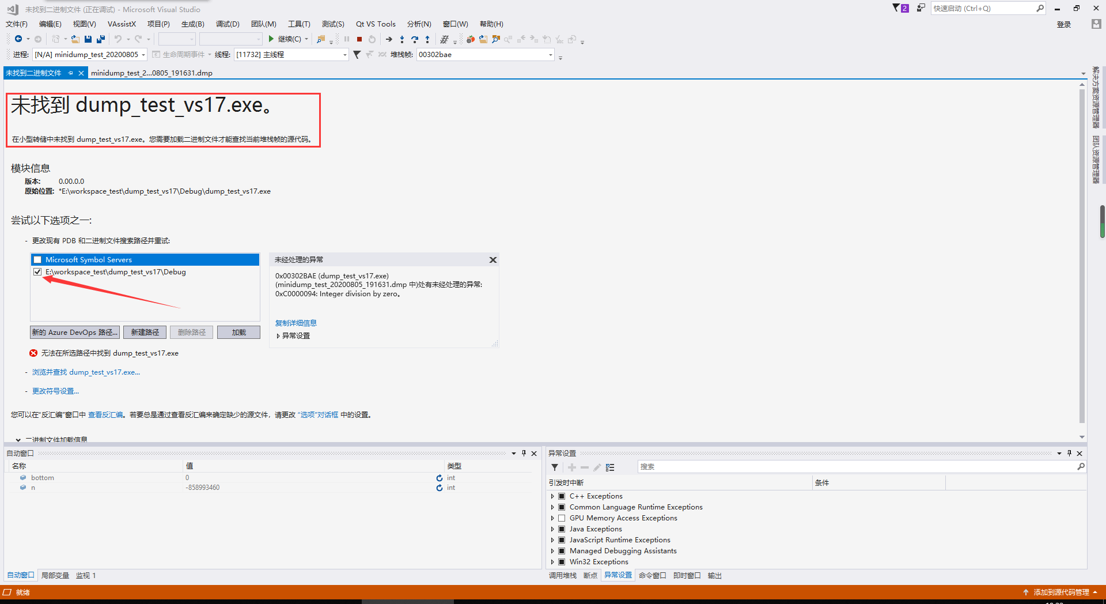Toggle Win32 Exceptions checkbox
1106x604 pixels.
coord(562,562)
